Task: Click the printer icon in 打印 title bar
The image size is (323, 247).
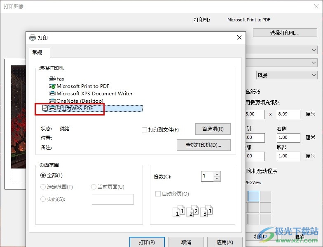Action: click(x=33, y=38)
